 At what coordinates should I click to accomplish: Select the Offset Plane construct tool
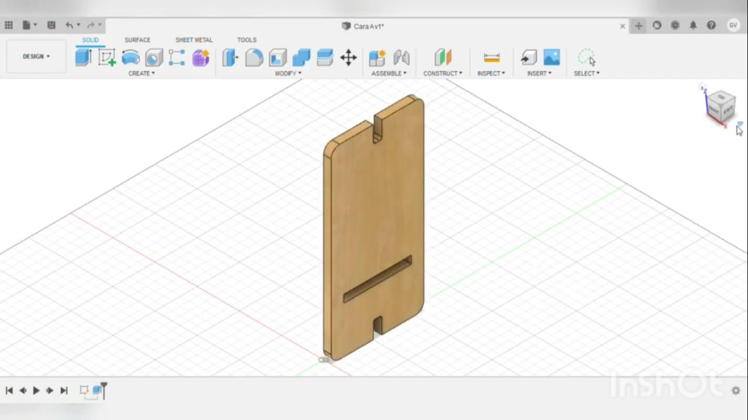tap(443, 57)
